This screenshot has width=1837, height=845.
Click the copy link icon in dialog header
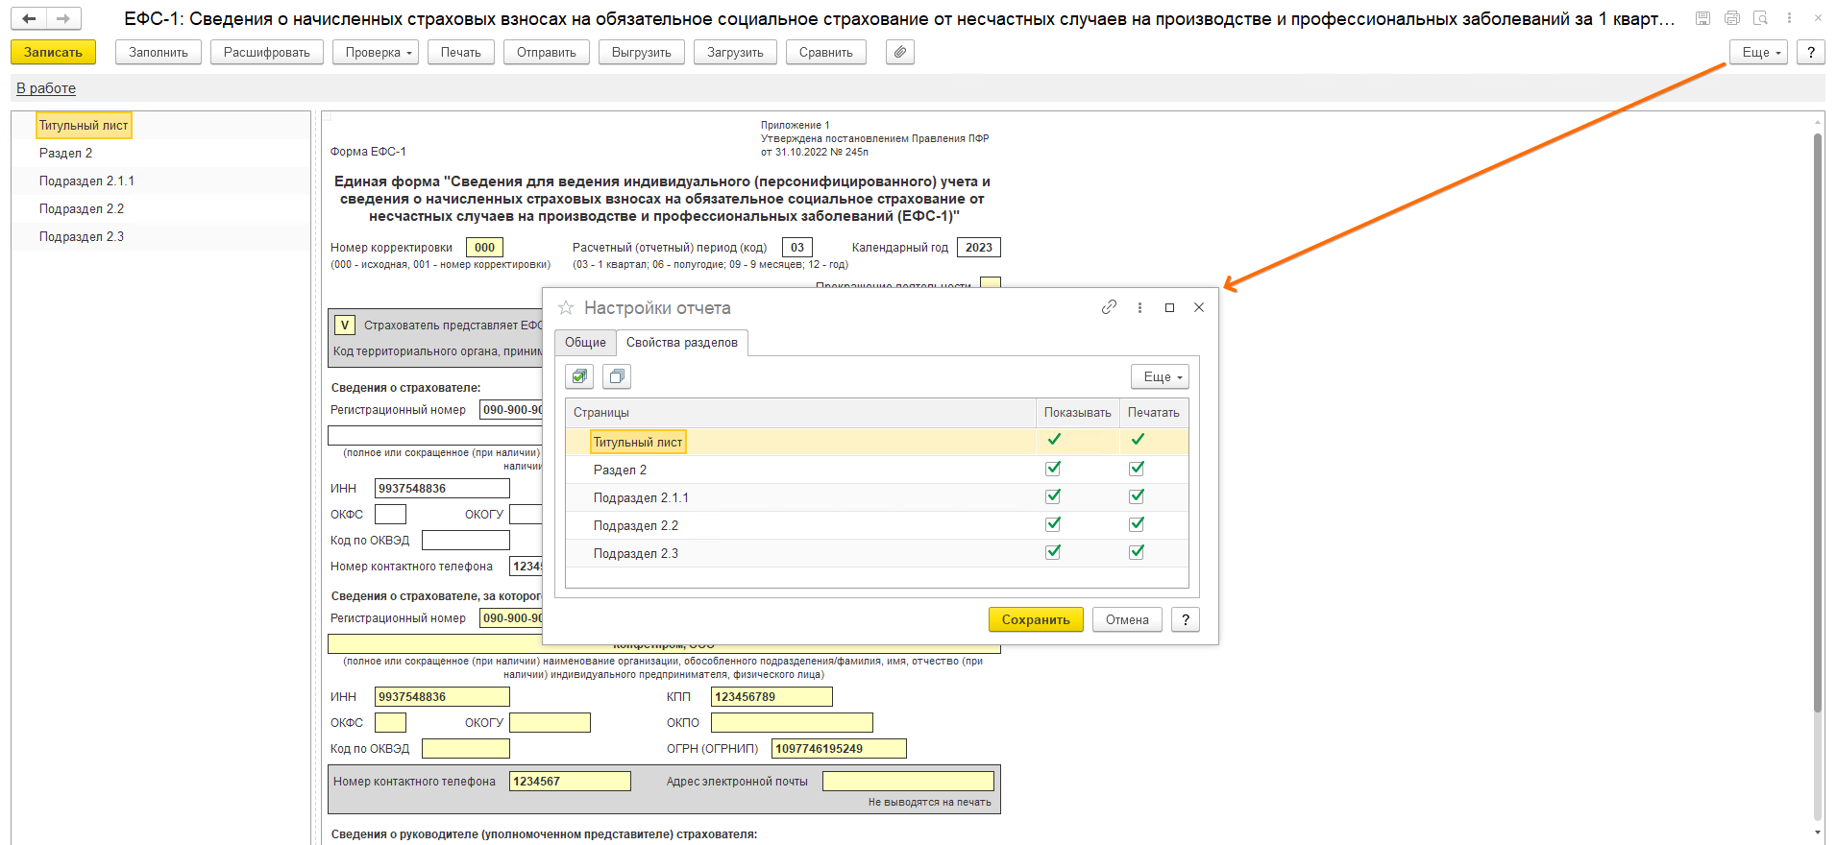tap(1109, 307)
